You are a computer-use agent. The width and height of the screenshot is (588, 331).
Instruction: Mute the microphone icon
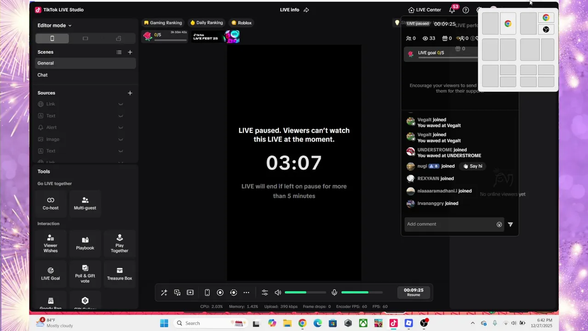coord(334,292)
